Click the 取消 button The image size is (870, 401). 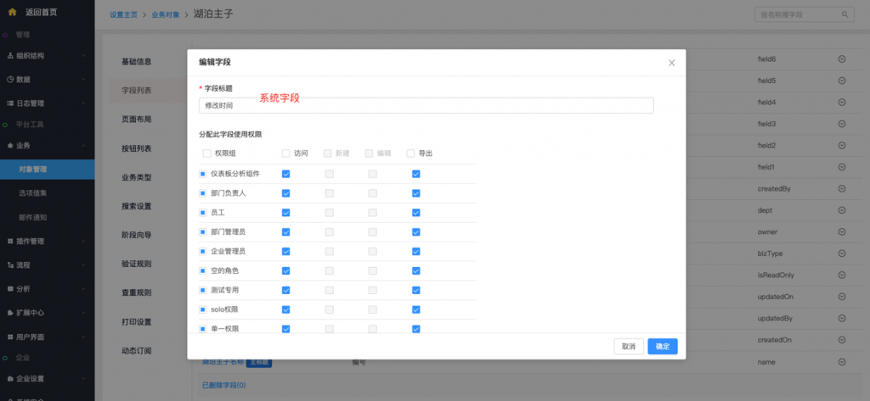point(627,346)
